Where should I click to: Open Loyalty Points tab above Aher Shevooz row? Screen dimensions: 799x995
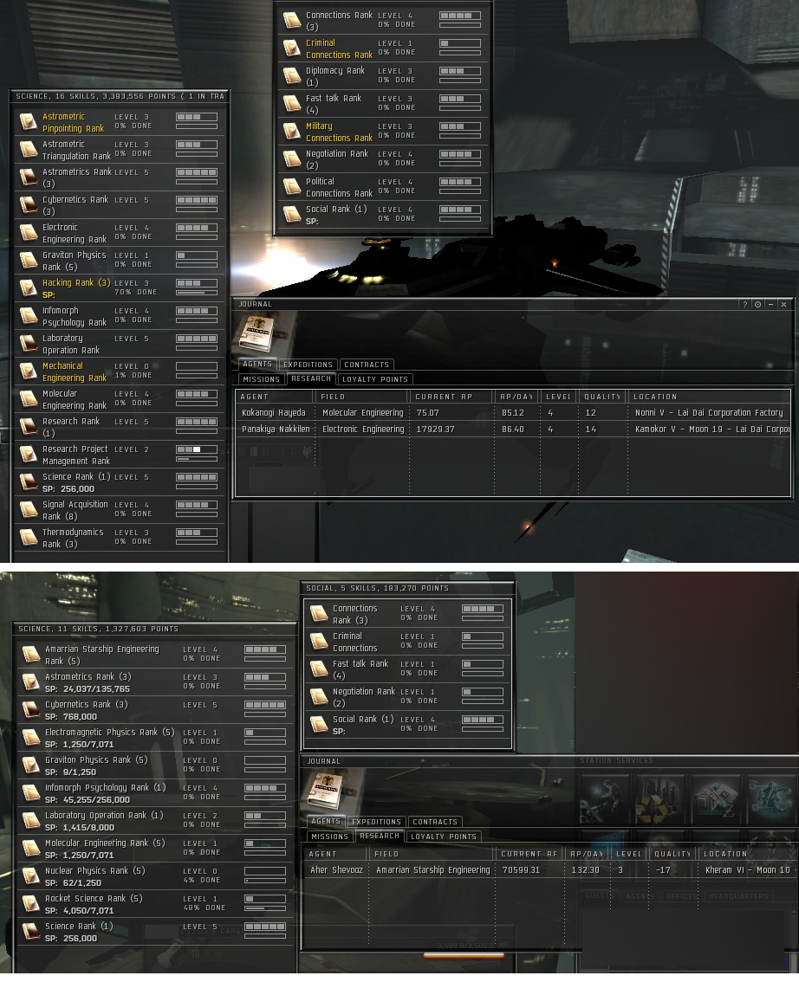coord(444,837)
